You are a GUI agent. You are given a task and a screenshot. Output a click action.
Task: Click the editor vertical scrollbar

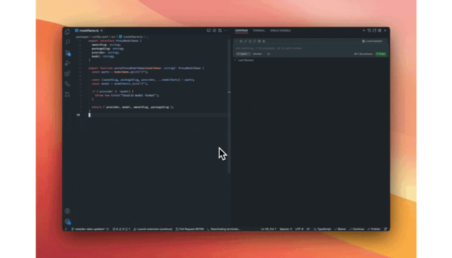tap(229, 107)
